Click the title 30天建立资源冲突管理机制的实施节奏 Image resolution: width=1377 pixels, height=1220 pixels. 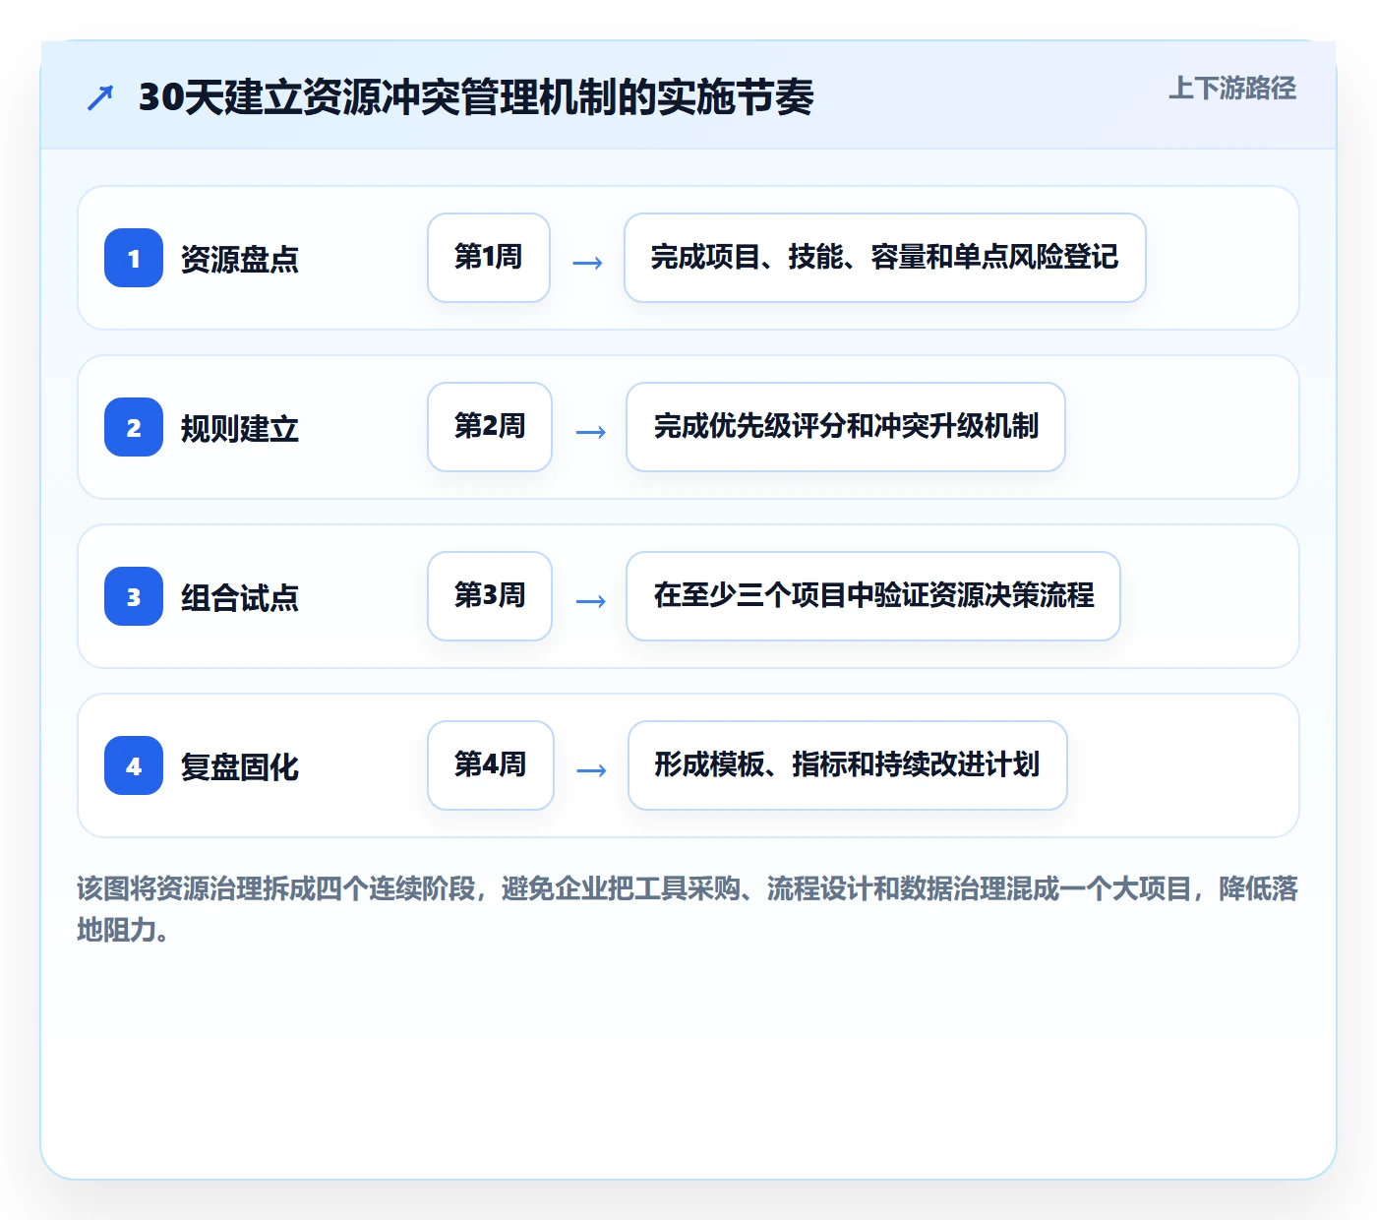(476, 97)
